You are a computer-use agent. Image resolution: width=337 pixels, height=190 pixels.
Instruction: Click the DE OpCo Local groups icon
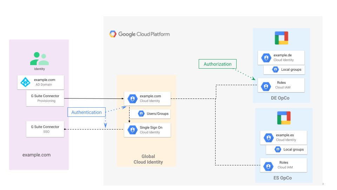tap(276, 69)
